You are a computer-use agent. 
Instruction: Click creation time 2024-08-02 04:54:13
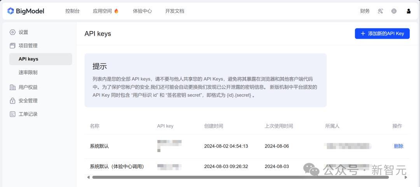pos(226,146)
